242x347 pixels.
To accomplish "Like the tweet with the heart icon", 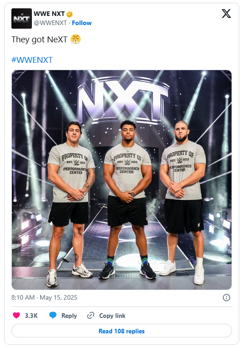I will click(x=16, y=315).
